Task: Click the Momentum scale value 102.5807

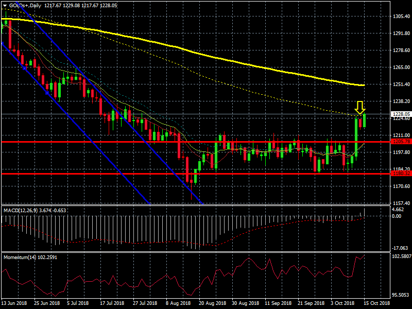Action: [x=401, y=256]
